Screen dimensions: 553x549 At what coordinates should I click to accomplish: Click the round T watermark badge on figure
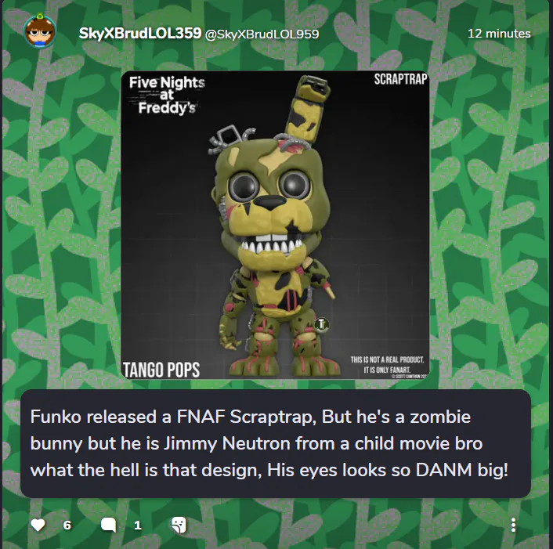tap(322, 325)
